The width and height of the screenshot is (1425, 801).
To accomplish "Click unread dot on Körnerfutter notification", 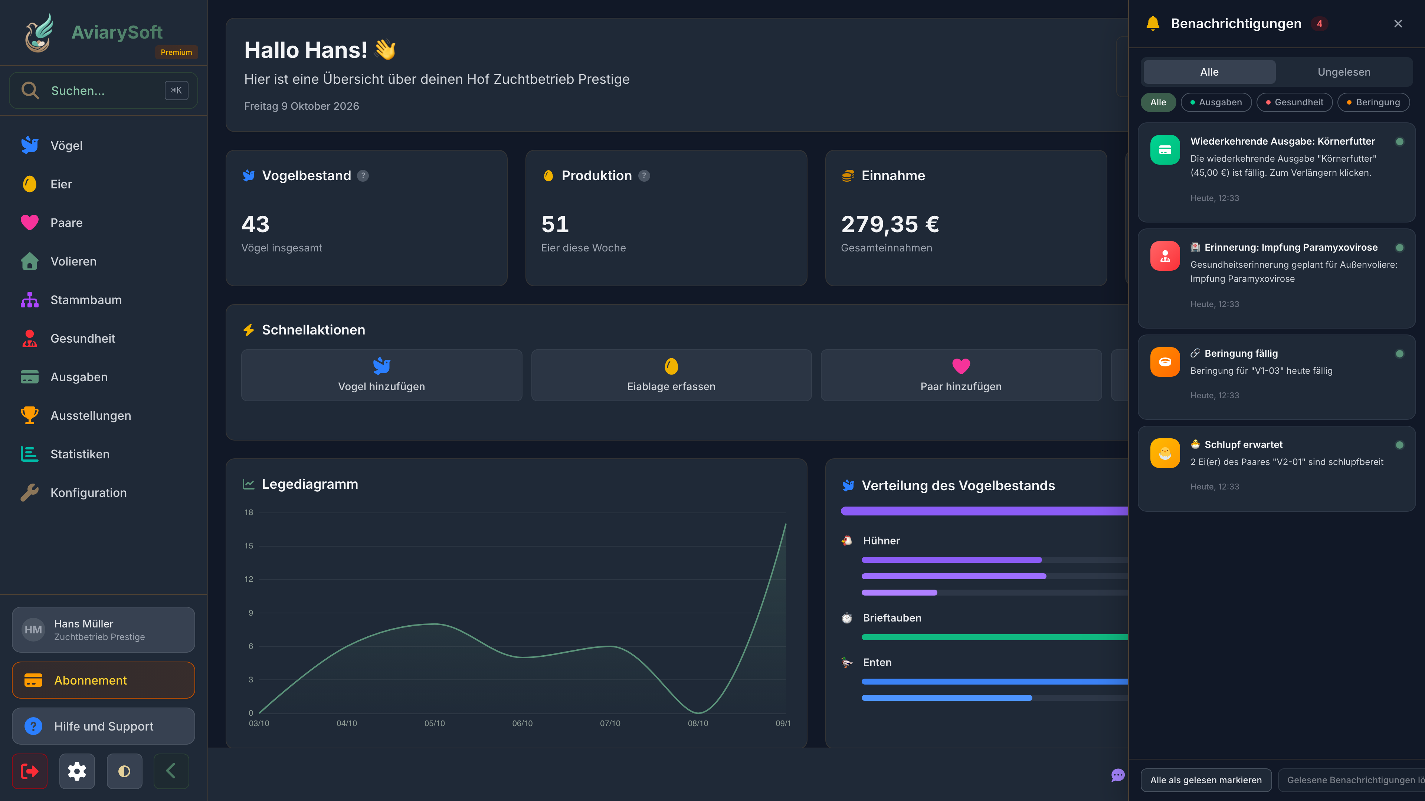I will pyautogui.click(x=1399, y=142).
